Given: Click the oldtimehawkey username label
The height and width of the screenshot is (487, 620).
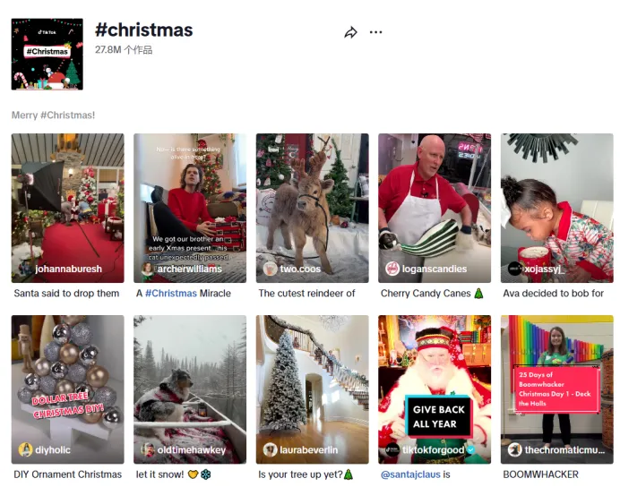Looking at the screenshot, I should point(192,450).
